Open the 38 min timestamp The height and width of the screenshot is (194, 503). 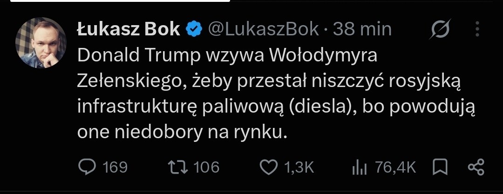pyautogui.click(x=362, y=29)
